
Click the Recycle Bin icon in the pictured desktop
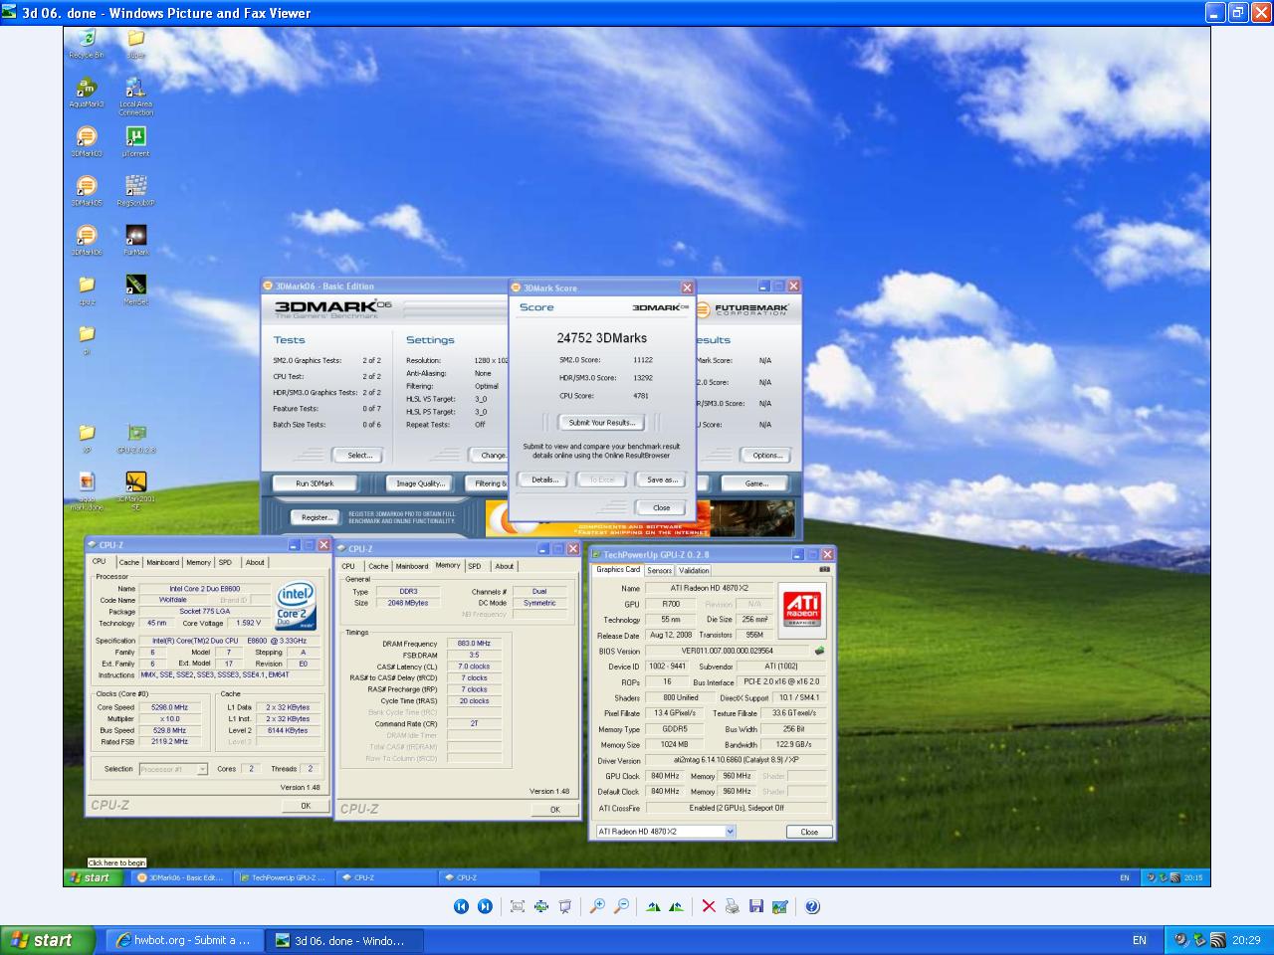click(87, 44)
